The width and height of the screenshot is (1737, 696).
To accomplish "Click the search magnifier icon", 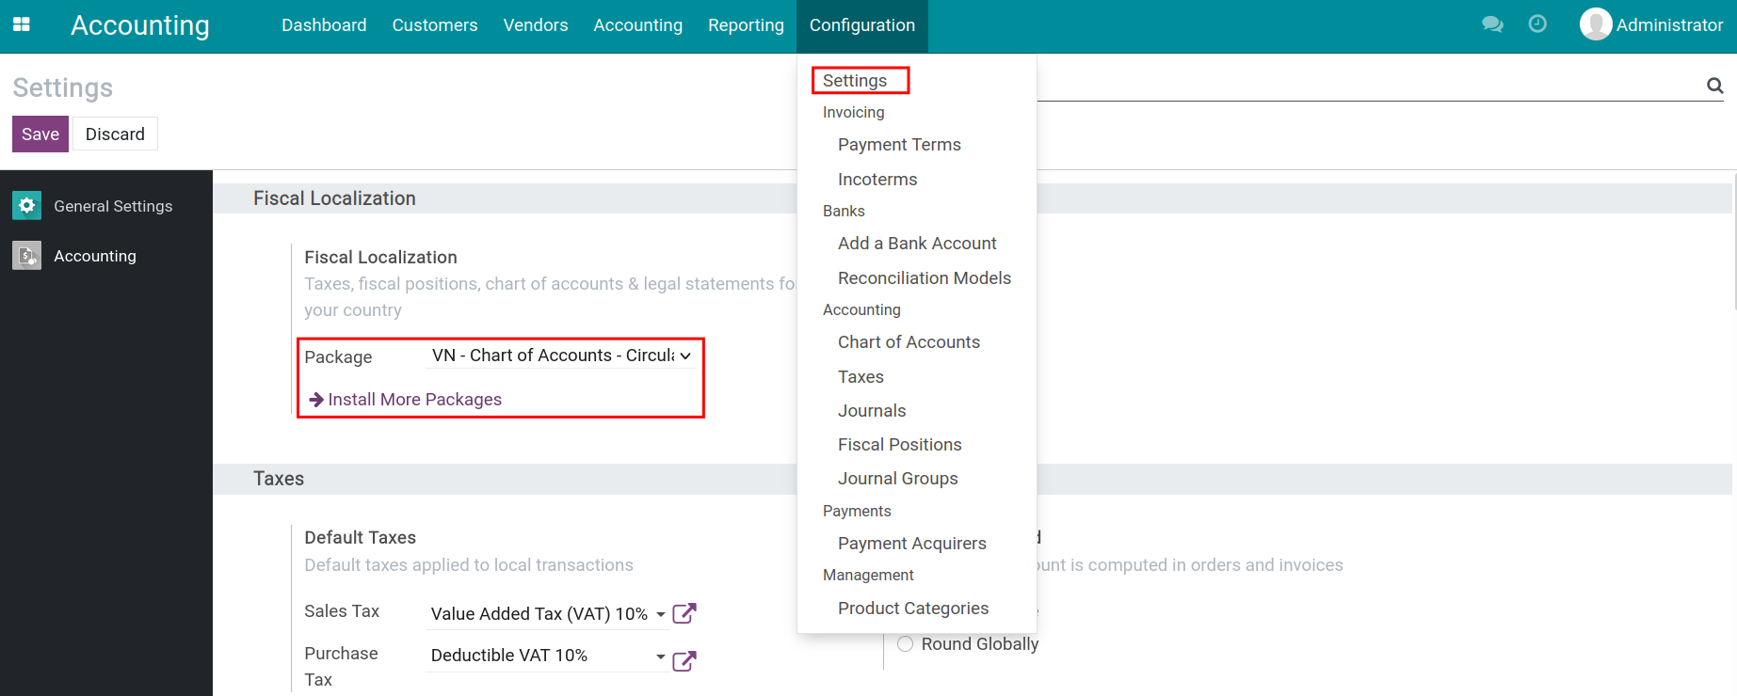I will coord(1714,86).
